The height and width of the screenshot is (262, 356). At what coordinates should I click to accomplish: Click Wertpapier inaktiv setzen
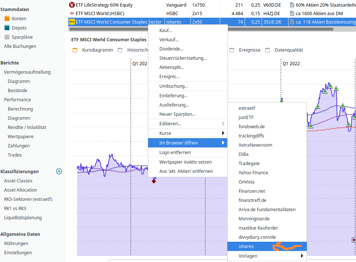pos(187,162)
